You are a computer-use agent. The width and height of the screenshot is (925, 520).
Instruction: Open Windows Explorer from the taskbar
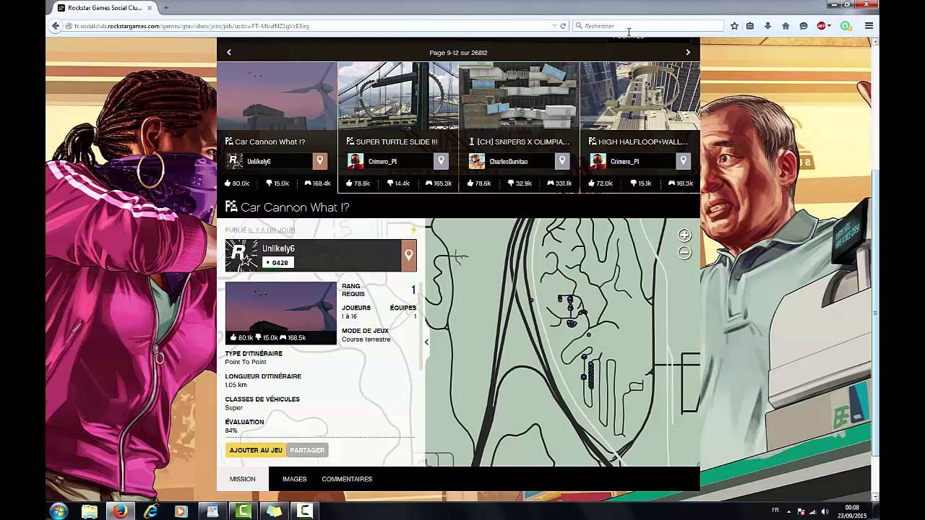coord(90,511)
